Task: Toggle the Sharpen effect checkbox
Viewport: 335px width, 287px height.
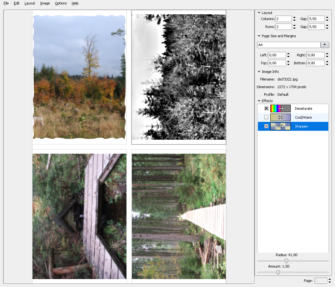Action: point(266,126)
